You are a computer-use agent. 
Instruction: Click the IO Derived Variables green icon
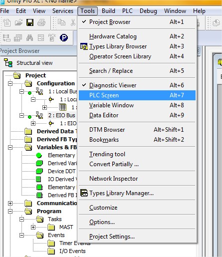tap(38, 179)
